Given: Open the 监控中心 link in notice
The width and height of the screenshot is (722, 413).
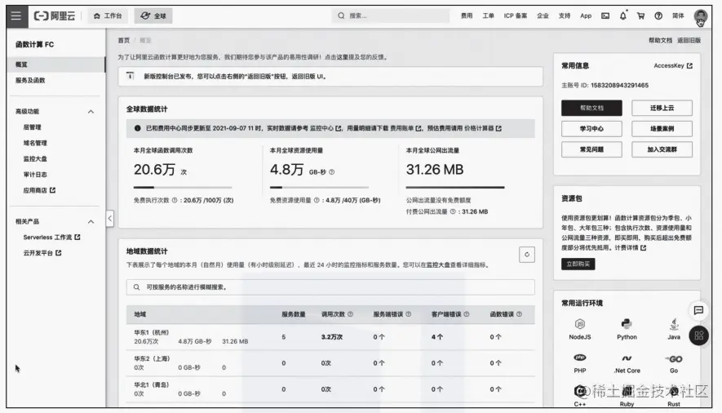Looking at the screenshot, I should (x=326, y=128).
